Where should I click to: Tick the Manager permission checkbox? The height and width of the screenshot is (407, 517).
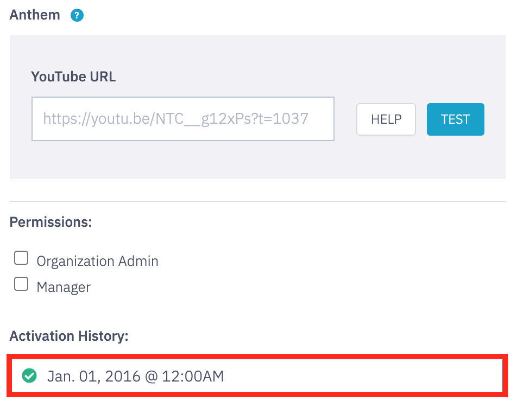click(21, 284)
